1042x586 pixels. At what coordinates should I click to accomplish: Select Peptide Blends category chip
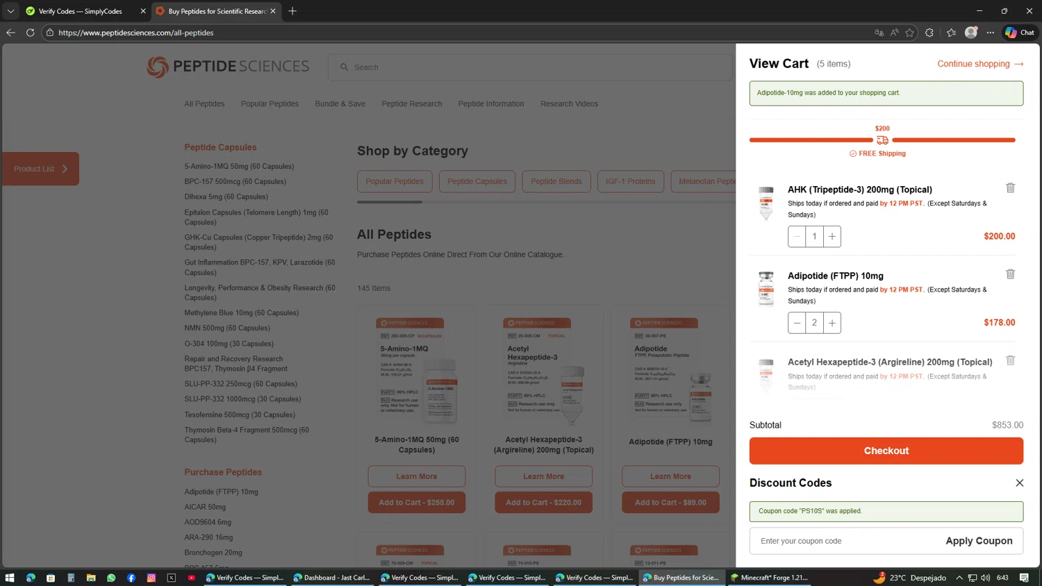[x=556, y=181]
